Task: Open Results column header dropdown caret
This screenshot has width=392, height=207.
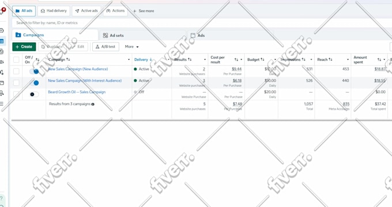Action: coord(205,60)
